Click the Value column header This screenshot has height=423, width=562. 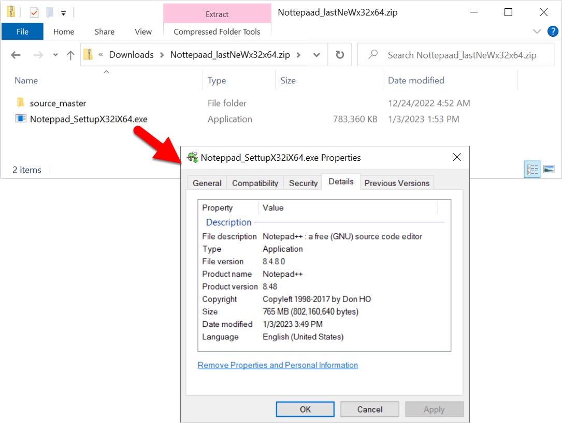pos(273,207)
